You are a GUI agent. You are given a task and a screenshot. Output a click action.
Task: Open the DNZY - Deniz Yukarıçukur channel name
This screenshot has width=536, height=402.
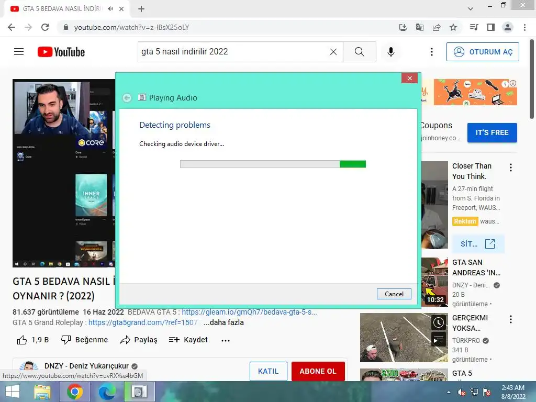pyautogui.click(x=86, y=366)
